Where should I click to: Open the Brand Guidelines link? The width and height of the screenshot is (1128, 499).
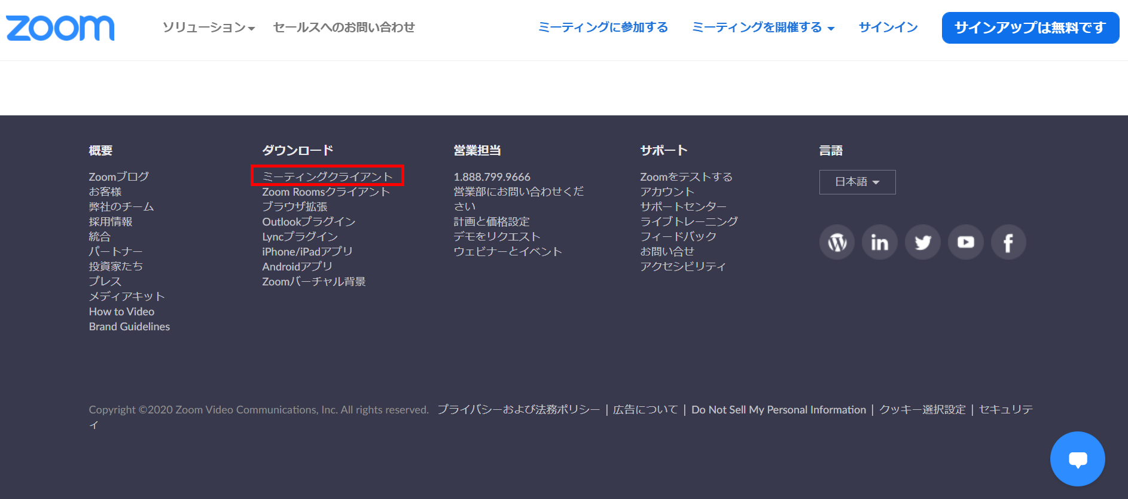coord(129,326)
